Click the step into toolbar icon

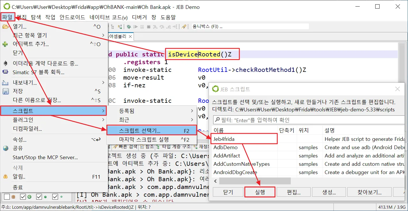tap(155, 27)
